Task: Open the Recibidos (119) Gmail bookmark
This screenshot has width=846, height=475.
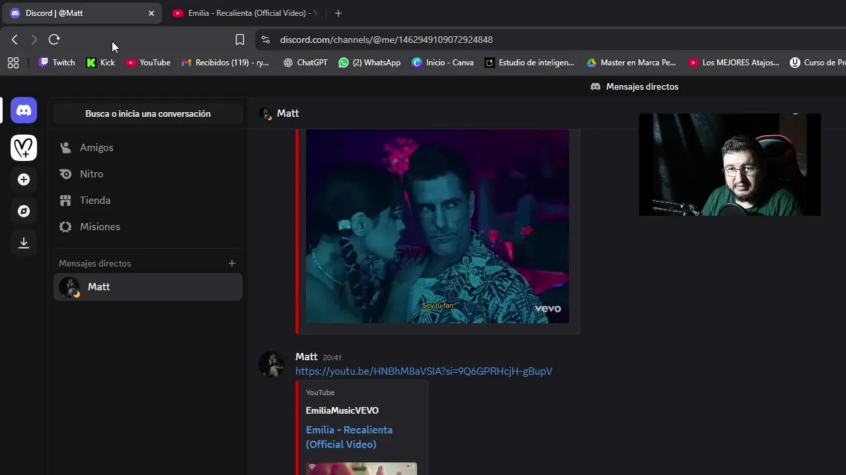Action: [225, 63]
